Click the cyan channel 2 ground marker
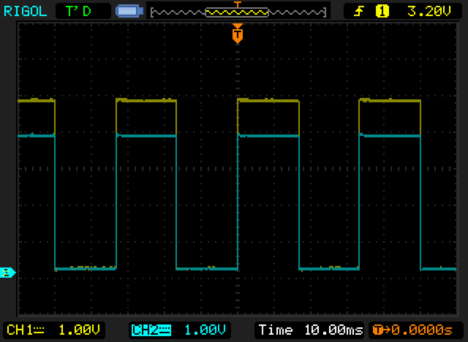Viewport: 468px width, 342px height. [7, 273]
